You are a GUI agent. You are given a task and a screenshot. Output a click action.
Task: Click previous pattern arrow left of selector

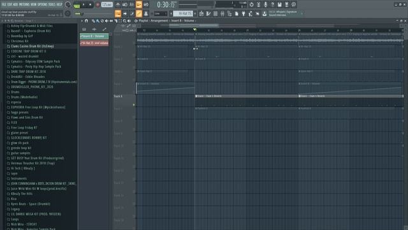[x=171, y=13]
